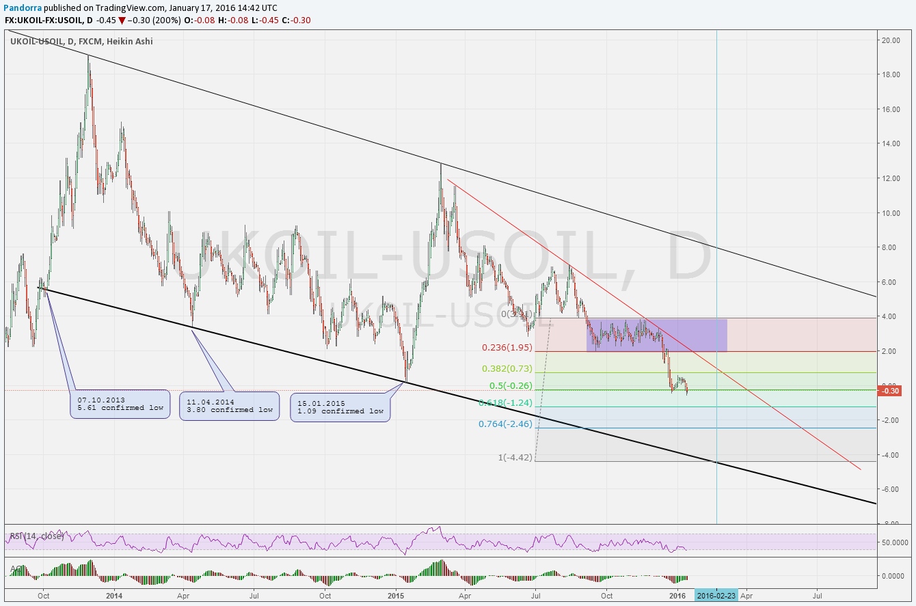Click the 0.382(0.73) Fibonacci level label
Viewport: 916px width, 606px height.
[x=507, y=368]
